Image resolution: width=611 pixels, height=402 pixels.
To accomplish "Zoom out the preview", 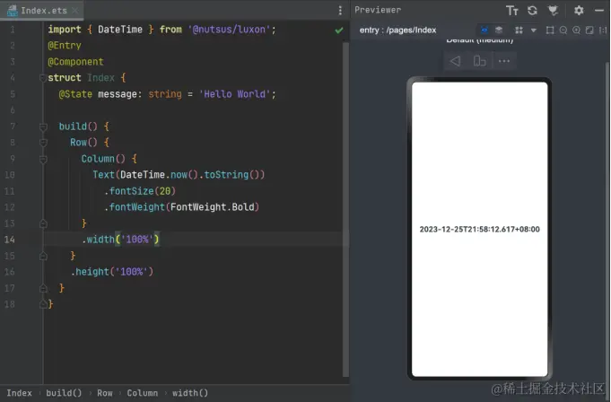I will coord(563,30).
